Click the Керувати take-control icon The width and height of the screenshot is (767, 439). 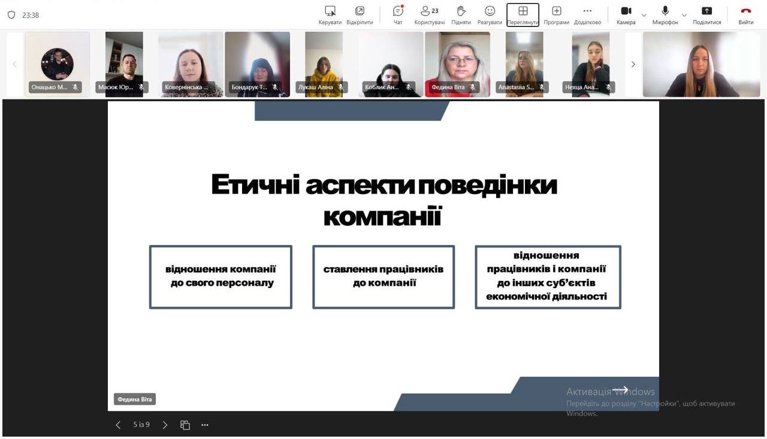pos(330,14)
